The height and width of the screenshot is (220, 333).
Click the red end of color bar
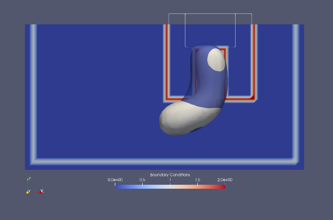coord(223,186)
